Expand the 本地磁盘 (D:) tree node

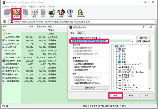pos(117,67)
